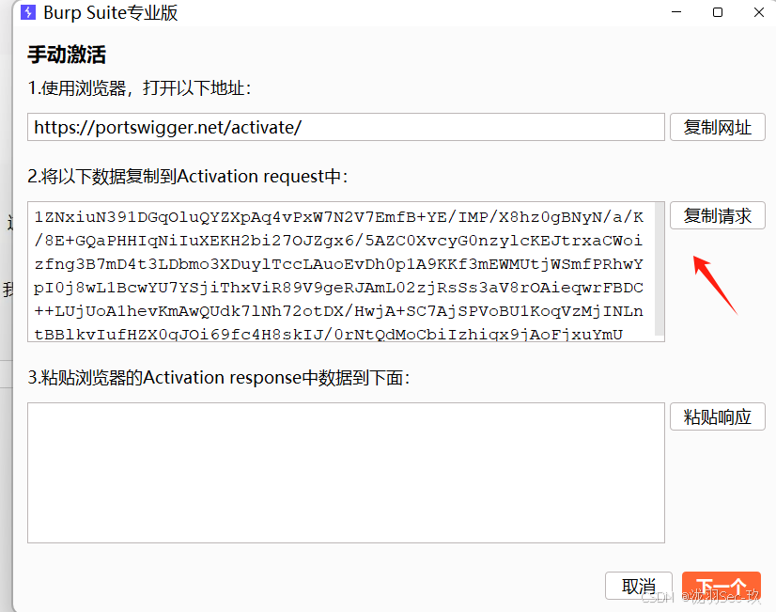Close the Burp Suite activation window
This screenshot has height=612, width=776.
point(759,12)
